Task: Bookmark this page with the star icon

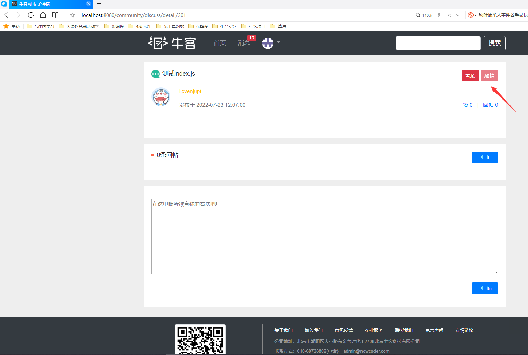Action: 72,15
